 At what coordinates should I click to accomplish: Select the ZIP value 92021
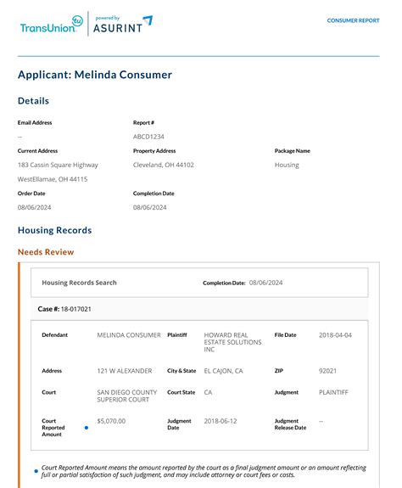click(327, 371)
